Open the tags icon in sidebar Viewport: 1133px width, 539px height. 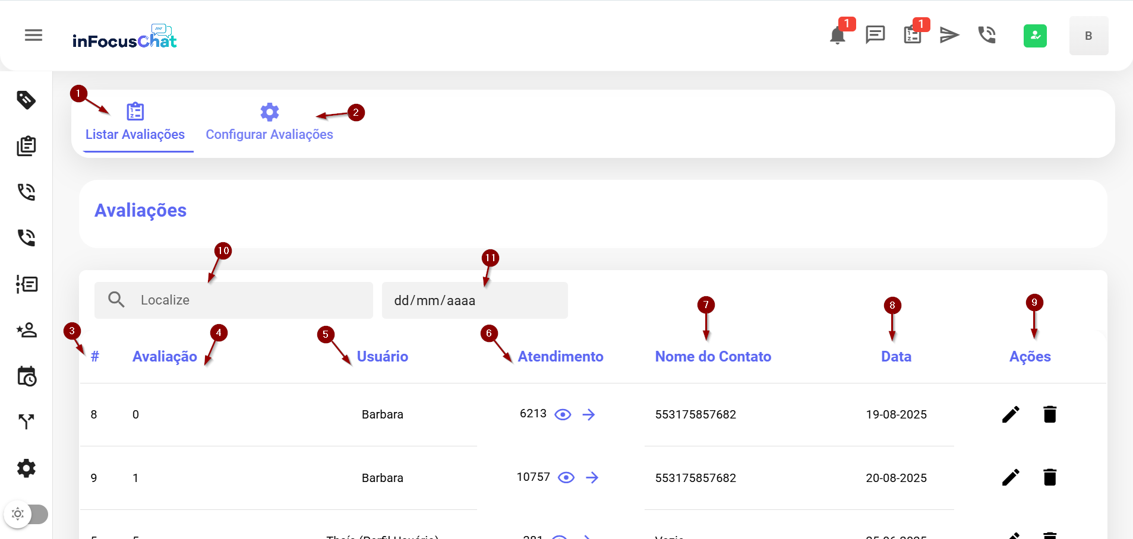point(26,100)
